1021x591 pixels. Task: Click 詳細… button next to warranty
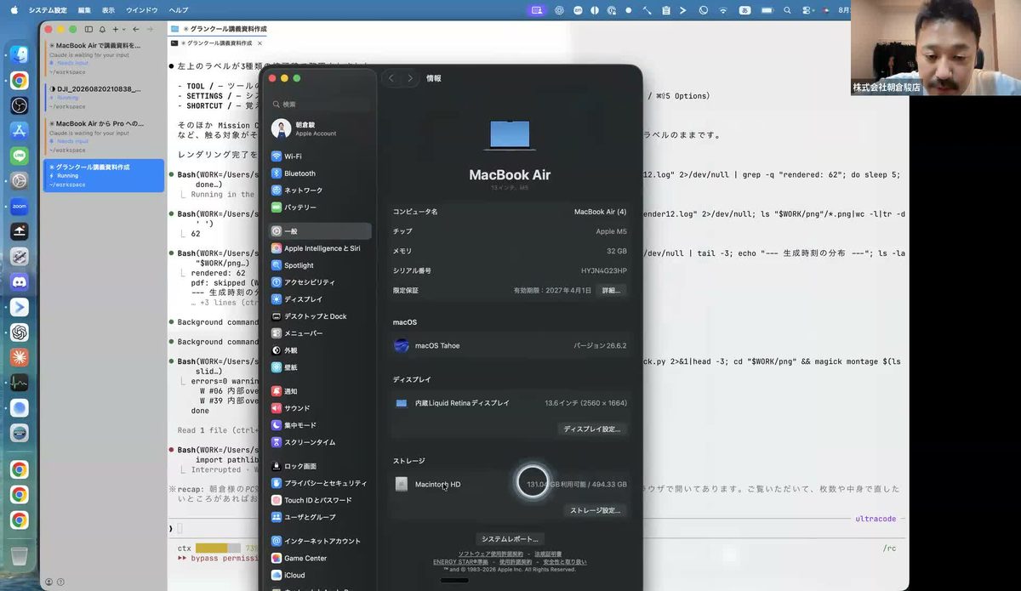pyautogui.click(x=612, y=290)
